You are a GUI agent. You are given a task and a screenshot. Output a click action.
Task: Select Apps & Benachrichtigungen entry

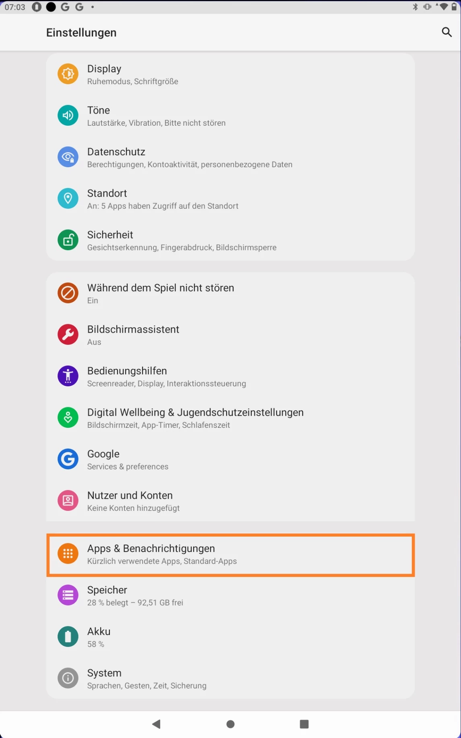click(x=230, y=555)
